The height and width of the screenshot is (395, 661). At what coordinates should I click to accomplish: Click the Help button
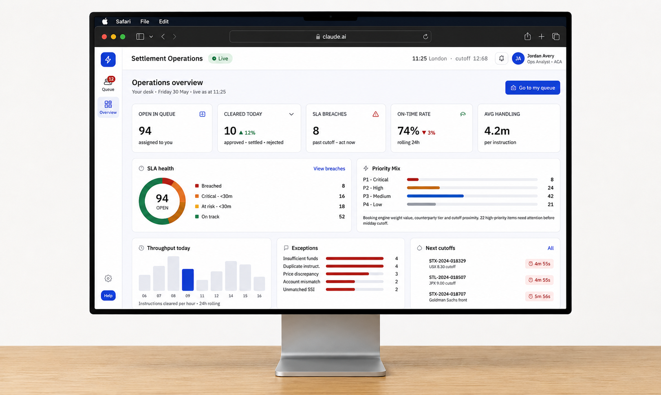pos(108,296)
